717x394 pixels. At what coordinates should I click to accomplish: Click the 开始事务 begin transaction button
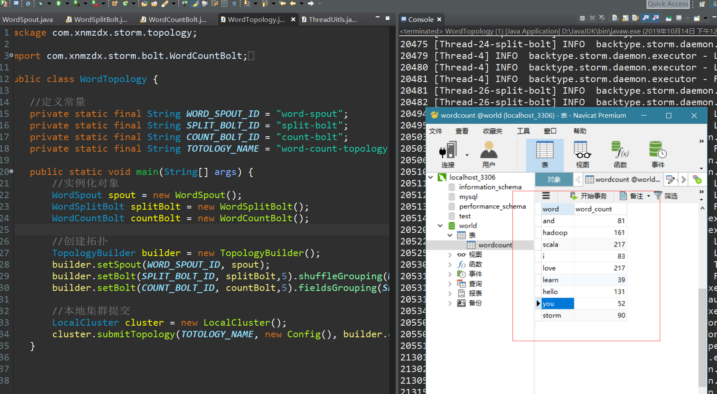tap(588, 196)
